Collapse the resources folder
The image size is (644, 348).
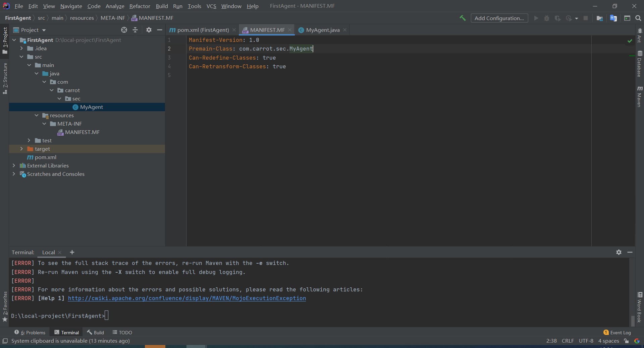pos(37,115)
